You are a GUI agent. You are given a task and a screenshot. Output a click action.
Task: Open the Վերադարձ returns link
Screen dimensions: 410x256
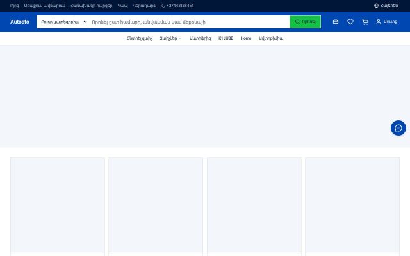pos(144,6)
